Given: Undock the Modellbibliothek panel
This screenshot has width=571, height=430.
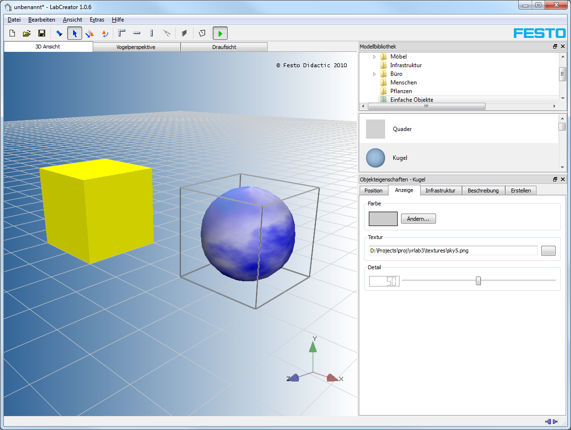Looking at the screenshot, I should (x=555, y=46).
